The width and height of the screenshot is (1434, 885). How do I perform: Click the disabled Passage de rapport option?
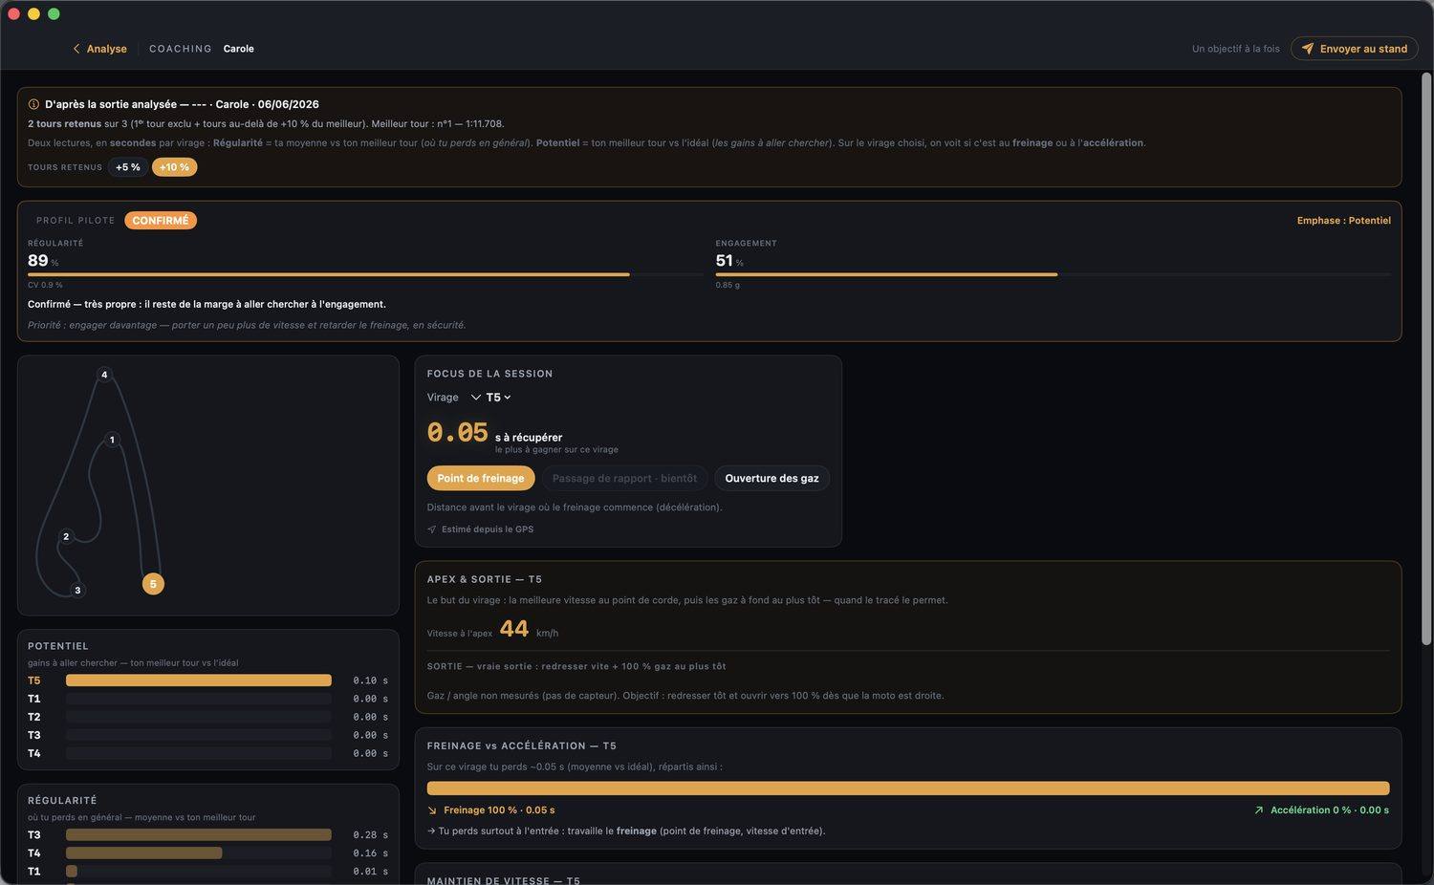point(624,478)
